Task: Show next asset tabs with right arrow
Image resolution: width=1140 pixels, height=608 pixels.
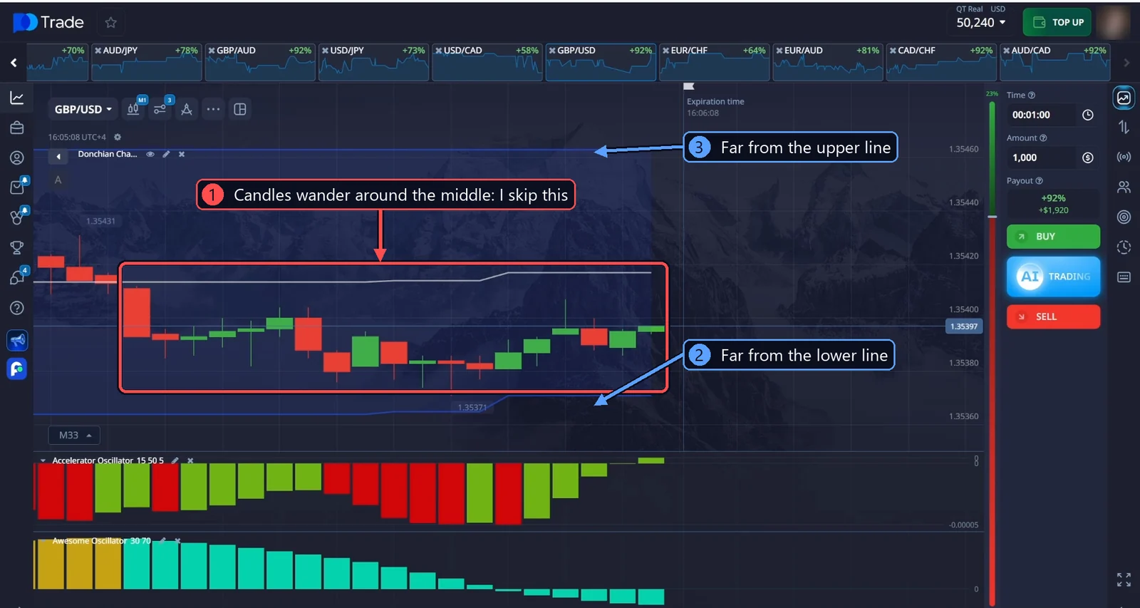Action: [x=1126, y=63]
